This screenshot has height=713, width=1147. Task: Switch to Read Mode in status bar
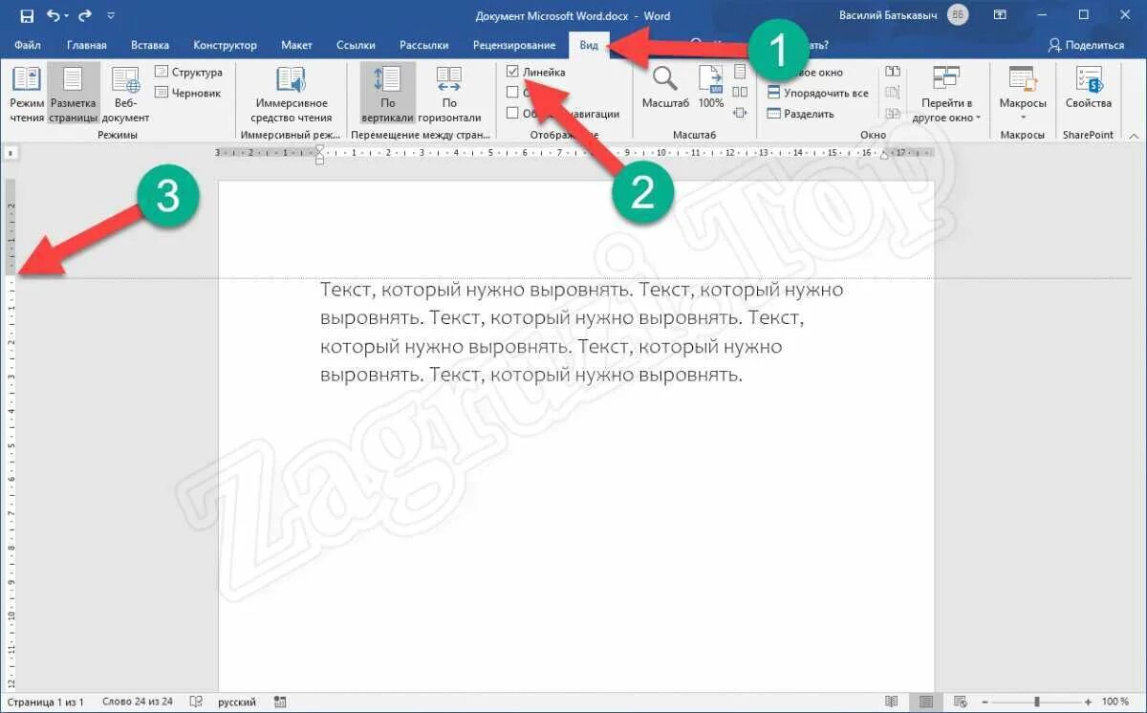click(x=892, y=702)
